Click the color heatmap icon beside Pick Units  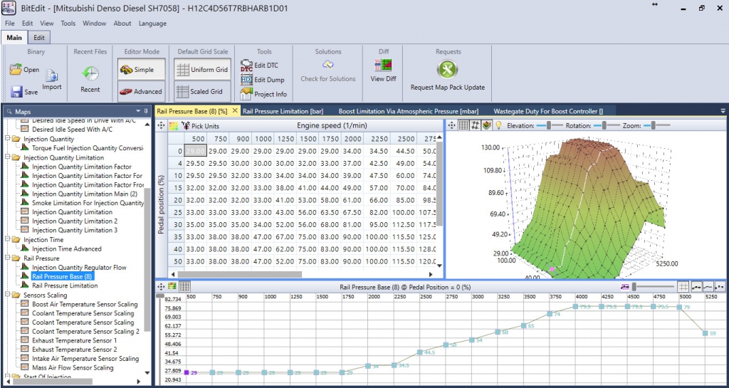click(x=173, y=125)
